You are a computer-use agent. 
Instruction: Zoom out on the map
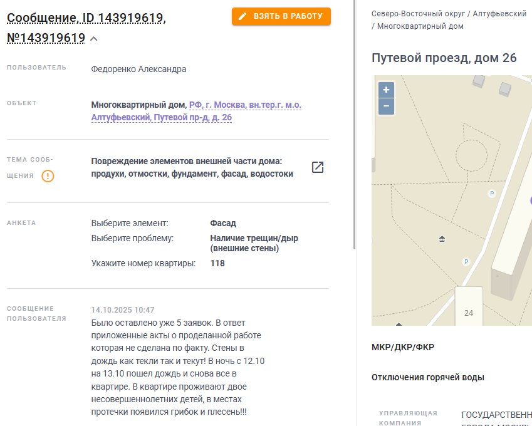click(386, 106)
